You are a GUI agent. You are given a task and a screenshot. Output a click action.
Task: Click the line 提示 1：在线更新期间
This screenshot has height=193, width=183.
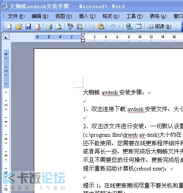pyautogui.click(x=133, y=186)
